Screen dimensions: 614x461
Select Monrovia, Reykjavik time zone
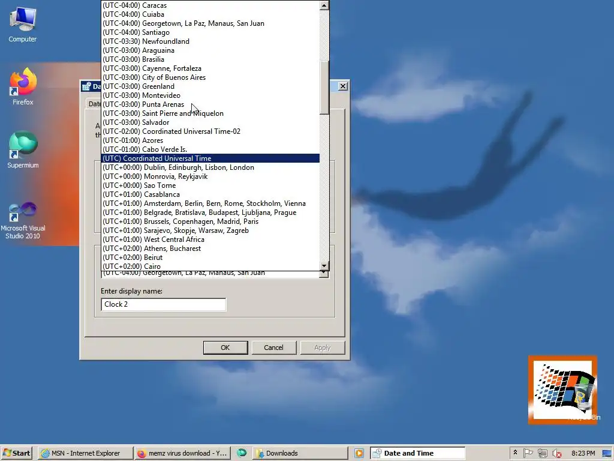pyautogui.click(x=210, y=177)
